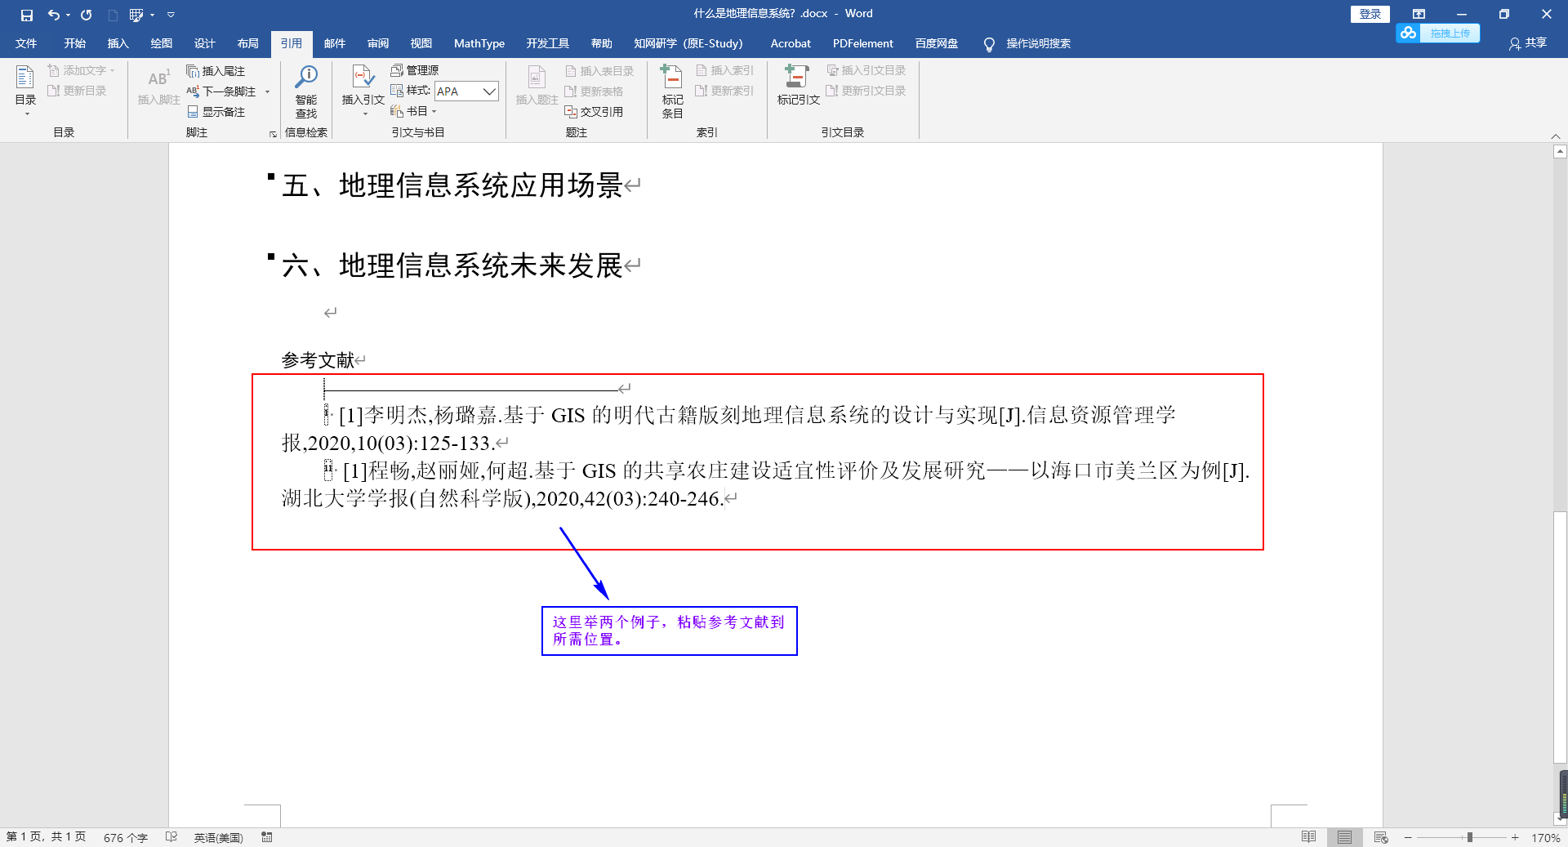1568x847 pixels.
Task: Insert a footnote with 插入脚注
Action: click(158, 87)
